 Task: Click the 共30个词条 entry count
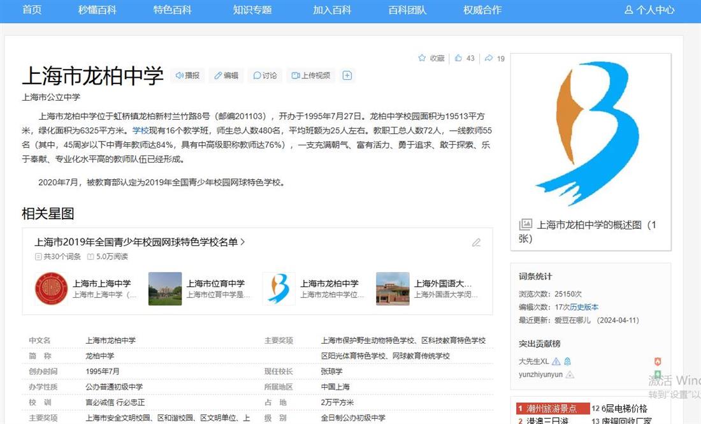pyautogui.click(x=58, y=257)
